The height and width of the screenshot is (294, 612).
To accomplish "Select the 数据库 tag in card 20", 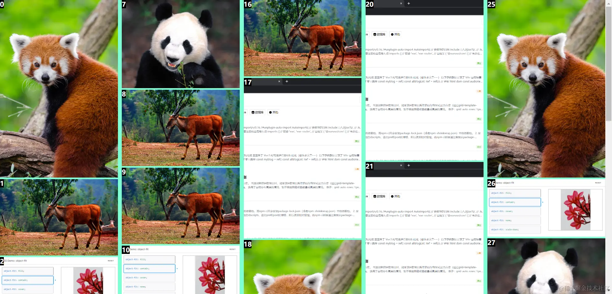I will point(379,34).
